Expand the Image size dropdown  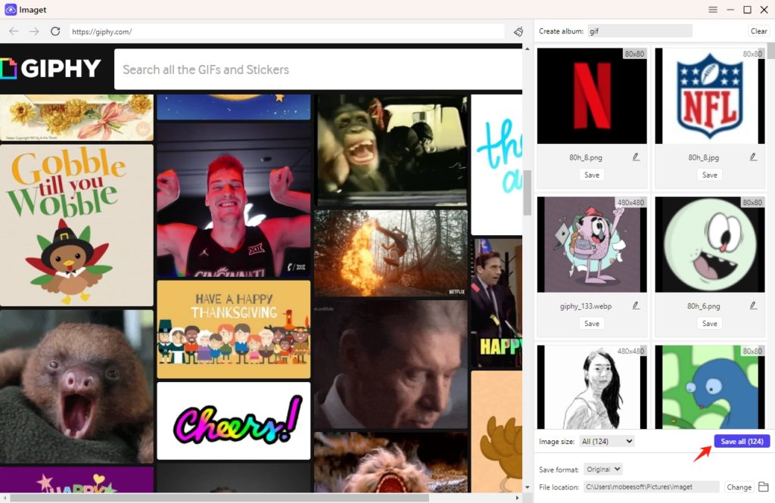click(606, 441)
